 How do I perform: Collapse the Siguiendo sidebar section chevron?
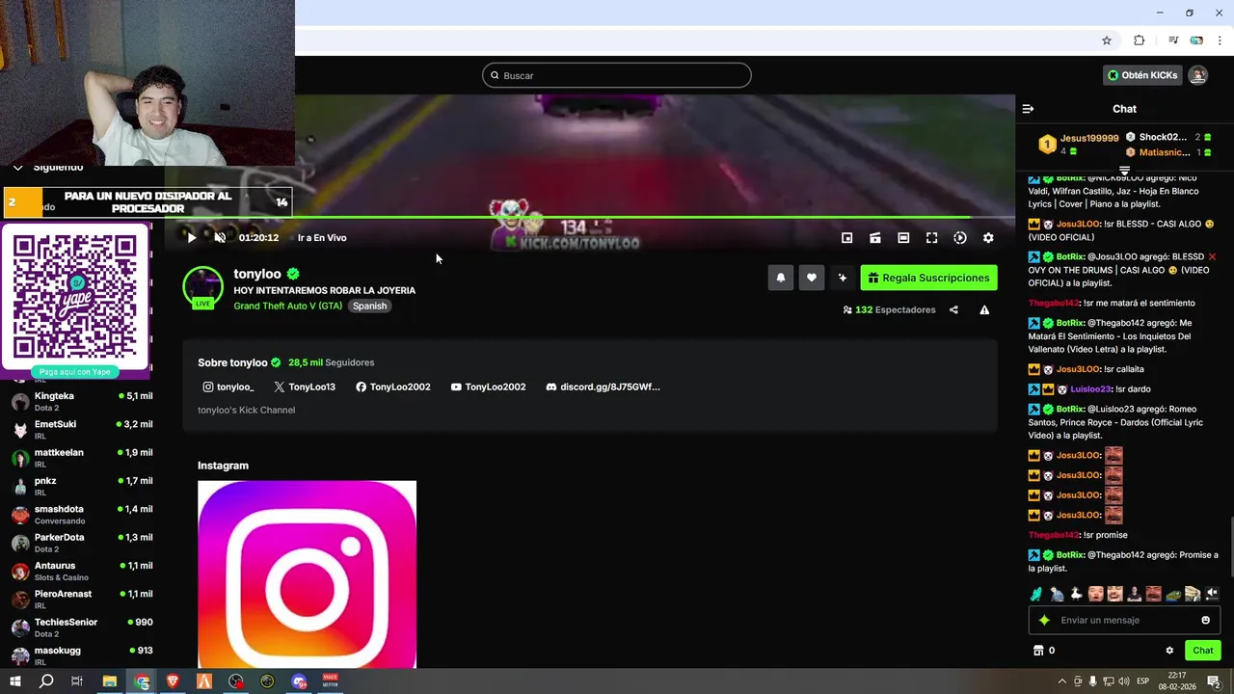(17, 168)
